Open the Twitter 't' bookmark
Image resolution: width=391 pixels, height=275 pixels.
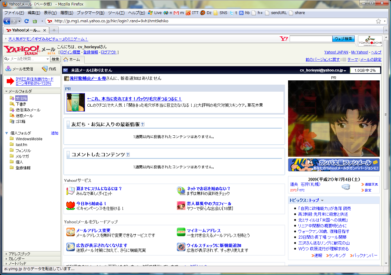233,13
